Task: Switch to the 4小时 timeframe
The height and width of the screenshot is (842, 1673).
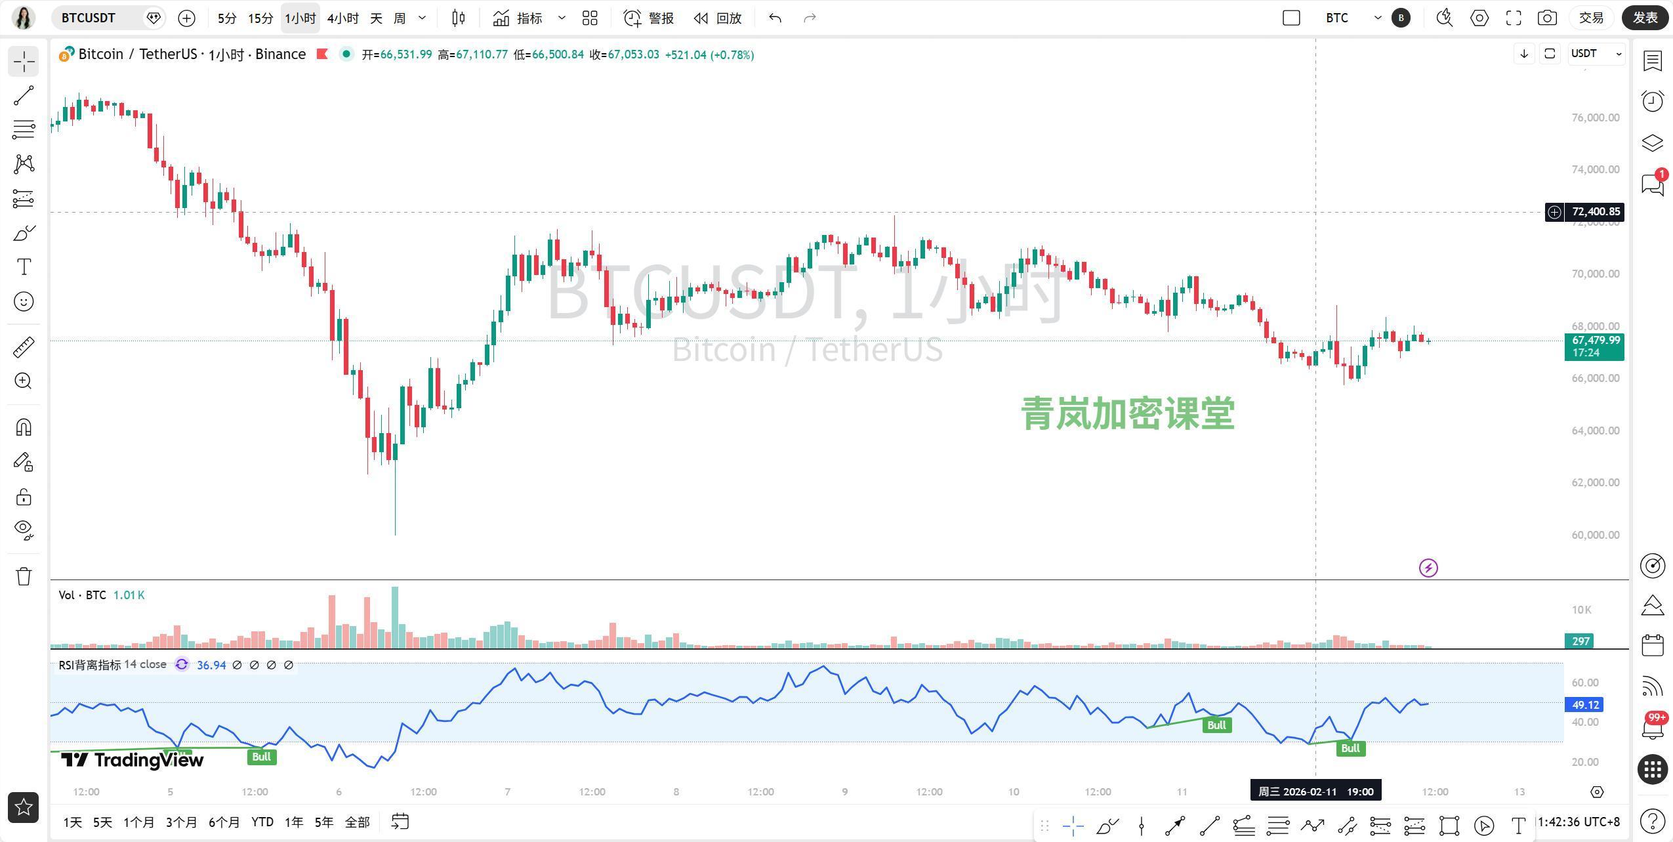Action: pyautogui.click(x=342, y=18)
